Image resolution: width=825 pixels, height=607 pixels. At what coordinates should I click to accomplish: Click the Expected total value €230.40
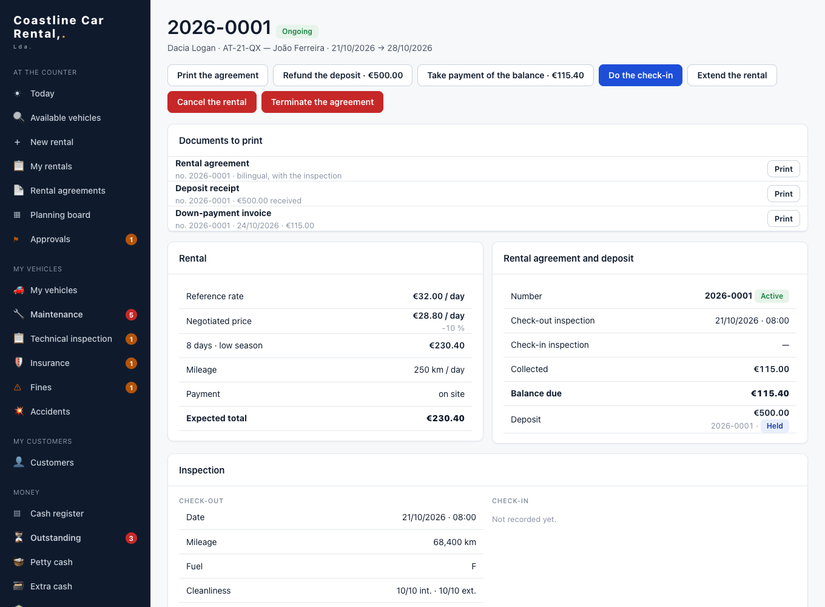pos(445,418)
